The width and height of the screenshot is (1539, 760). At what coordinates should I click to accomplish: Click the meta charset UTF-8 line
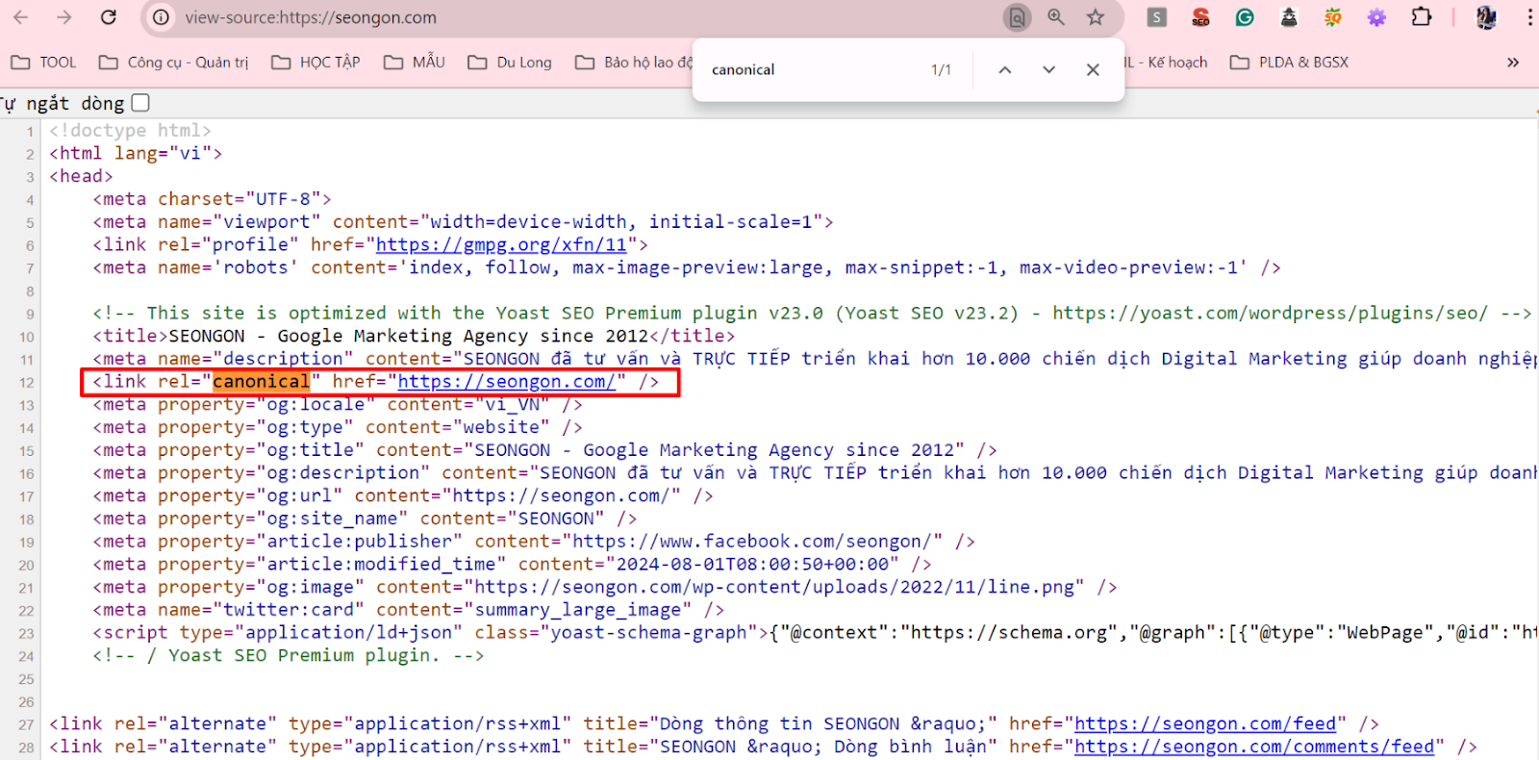[x=212, y=199]
